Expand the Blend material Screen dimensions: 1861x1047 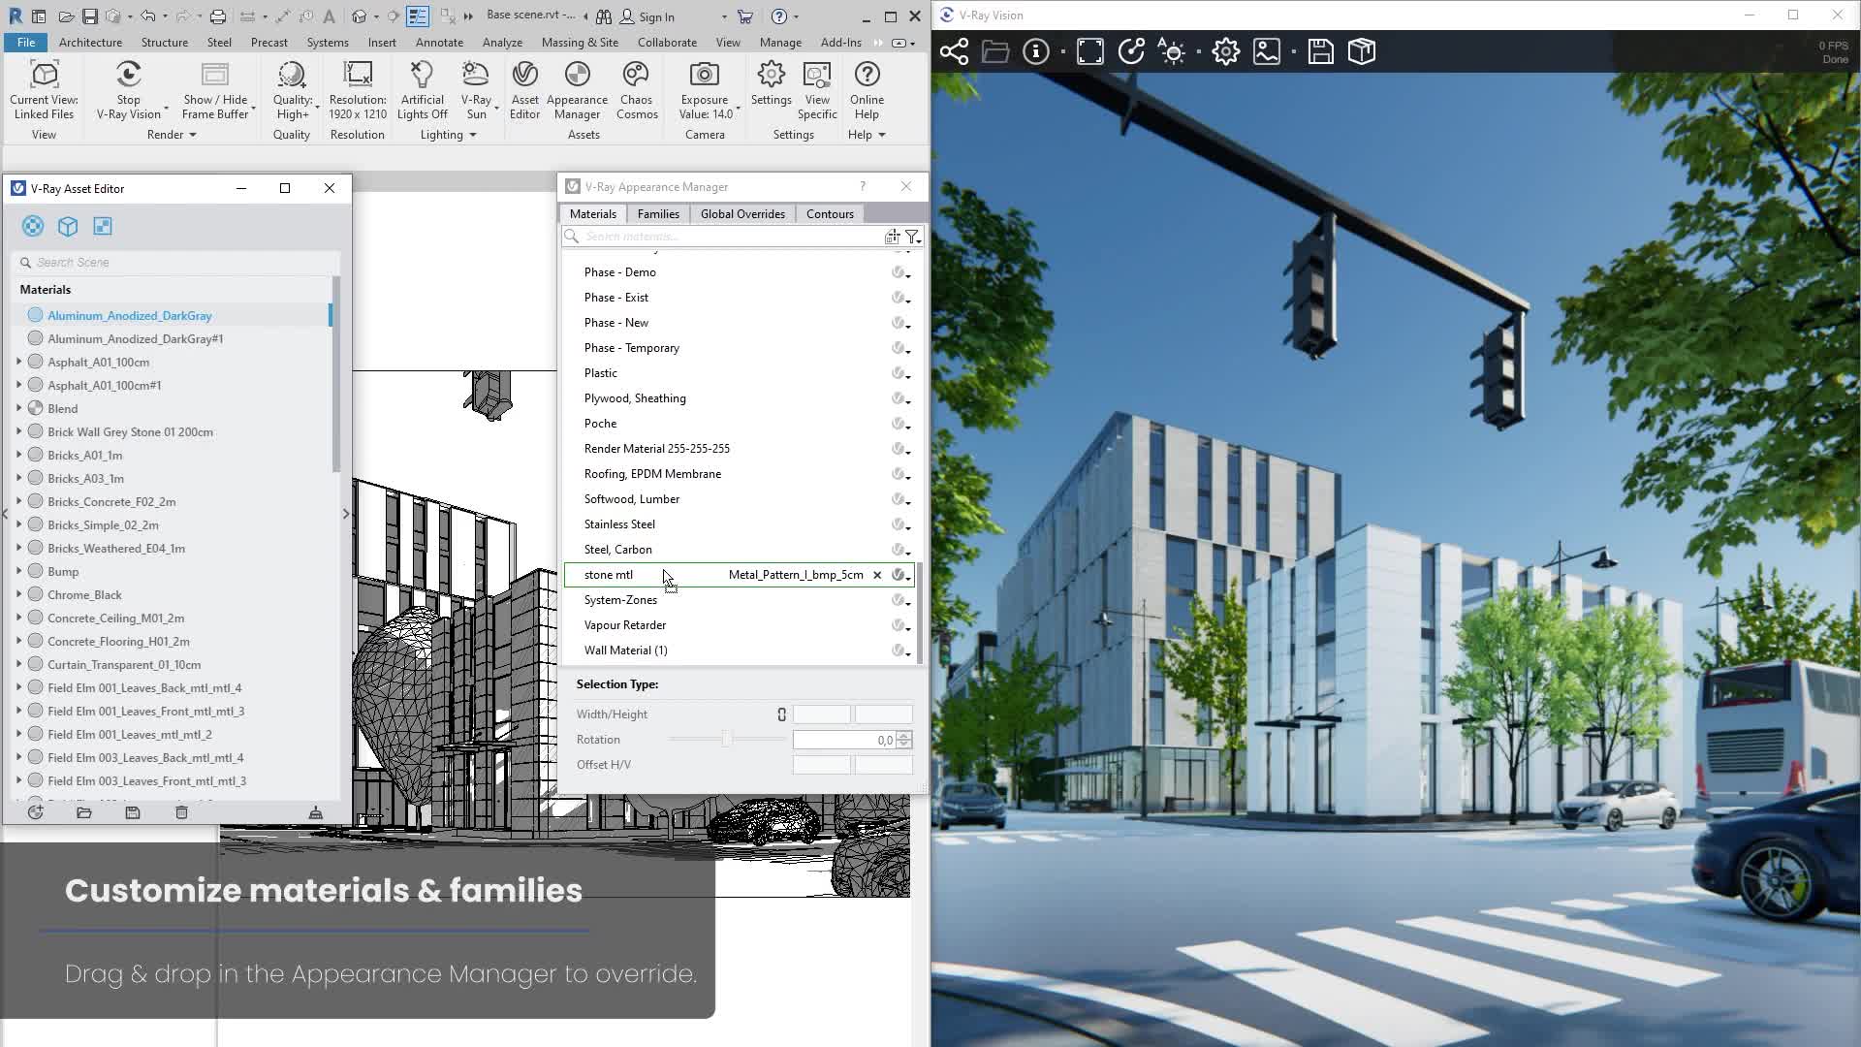point(18,408)
